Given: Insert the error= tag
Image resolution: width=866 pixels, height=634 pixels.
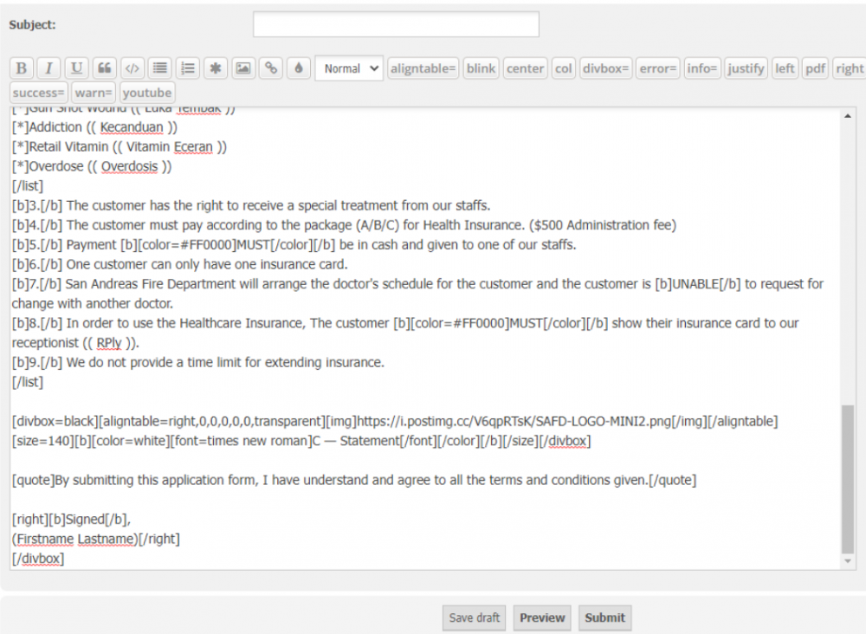Looking at the screenshot, I should coord(658,68).
